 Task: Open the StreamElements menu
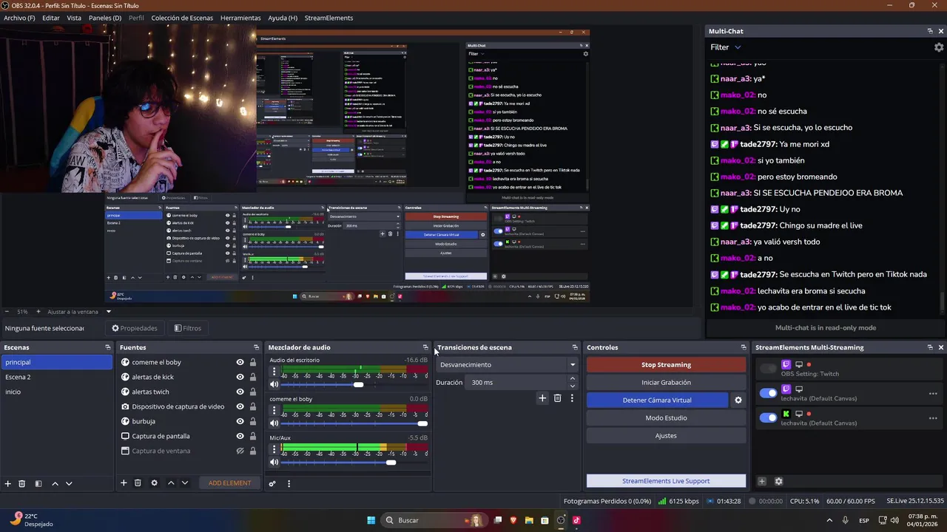(328, 18)
